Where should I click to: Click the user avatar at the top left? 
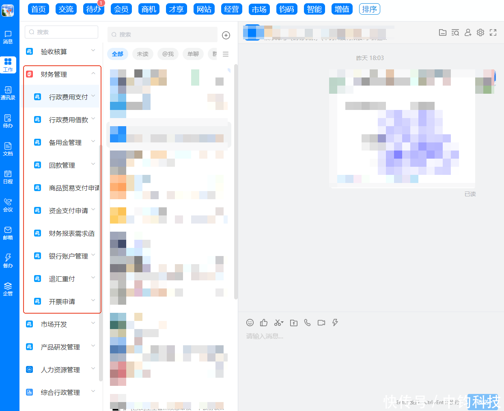click(x=8, y=10)
